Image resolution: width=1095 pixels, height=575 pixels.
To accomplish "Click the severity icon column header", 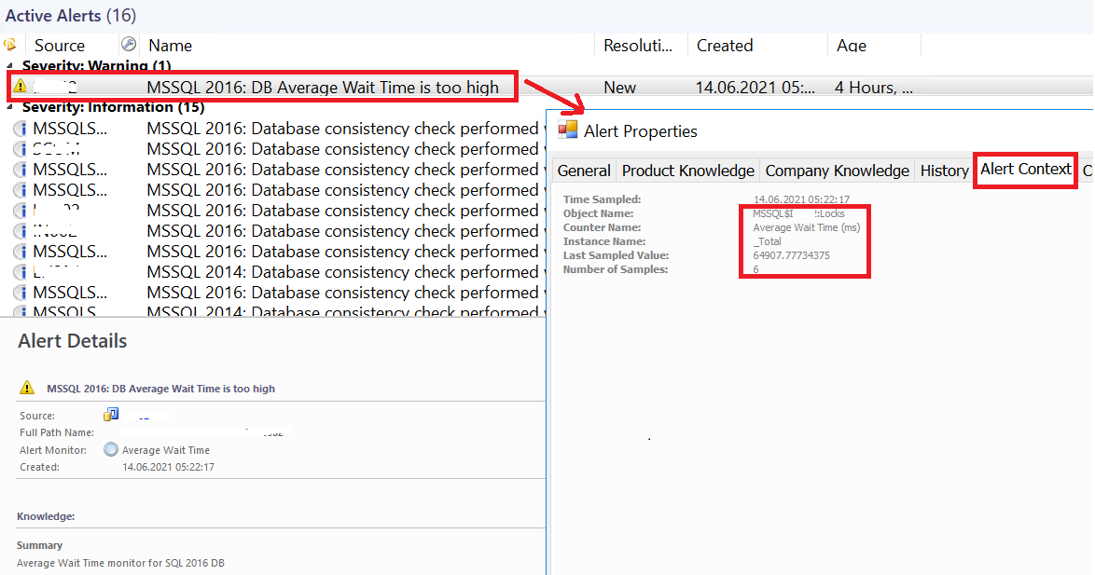I will [x=10, y=46].
